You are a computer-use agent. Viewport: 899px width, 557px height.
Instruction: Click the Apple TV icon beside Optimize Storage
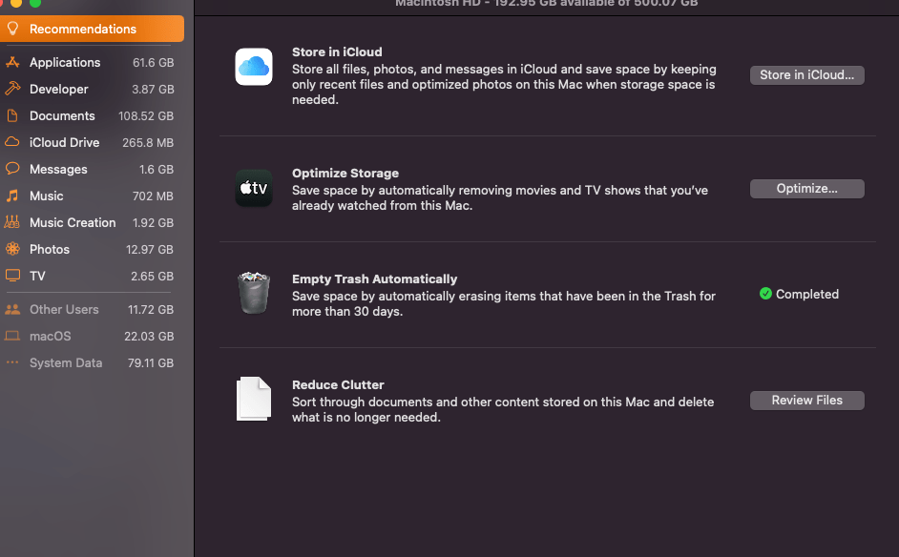point(253,188)
